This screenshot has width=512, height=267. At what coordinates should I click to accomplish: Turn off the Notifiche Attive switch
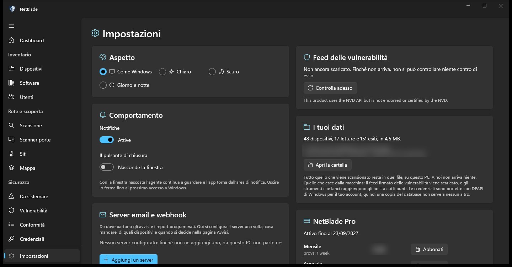[x=107, y=140]
